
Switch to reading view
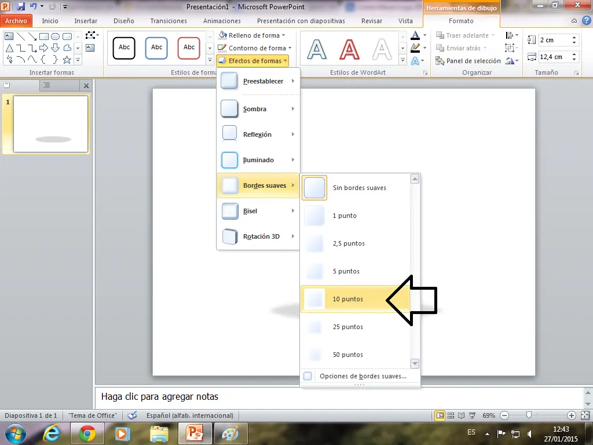[x=462, y=415]
